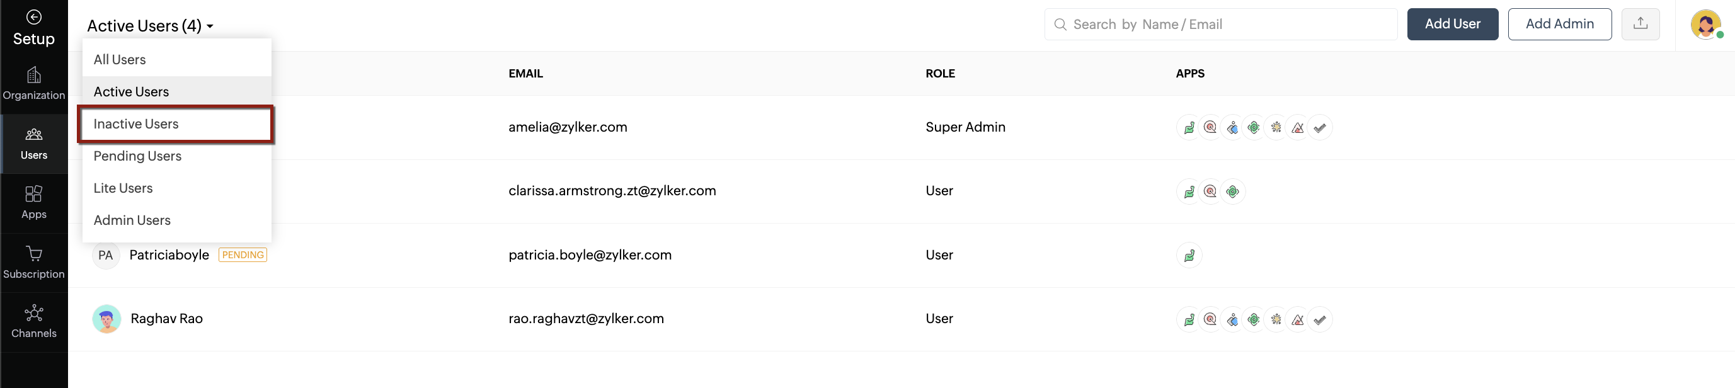Open the profile avatar at top right
The image size is (1735, 388).
pyautogui.click(x=1705, y=25)
